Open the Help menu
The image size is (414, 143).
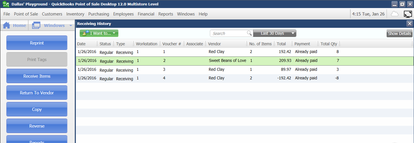[203, 14]
